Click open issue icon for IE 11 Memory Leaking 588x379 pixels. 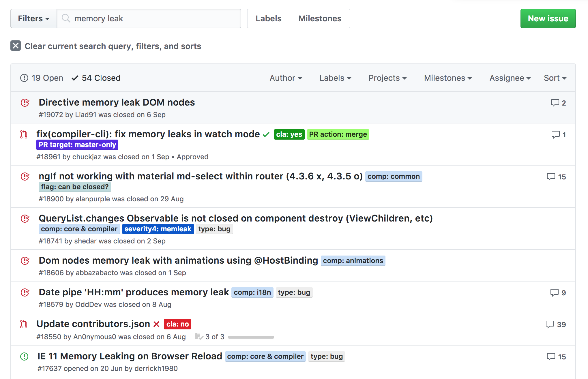pyautogui.click(x=25, y=357)
